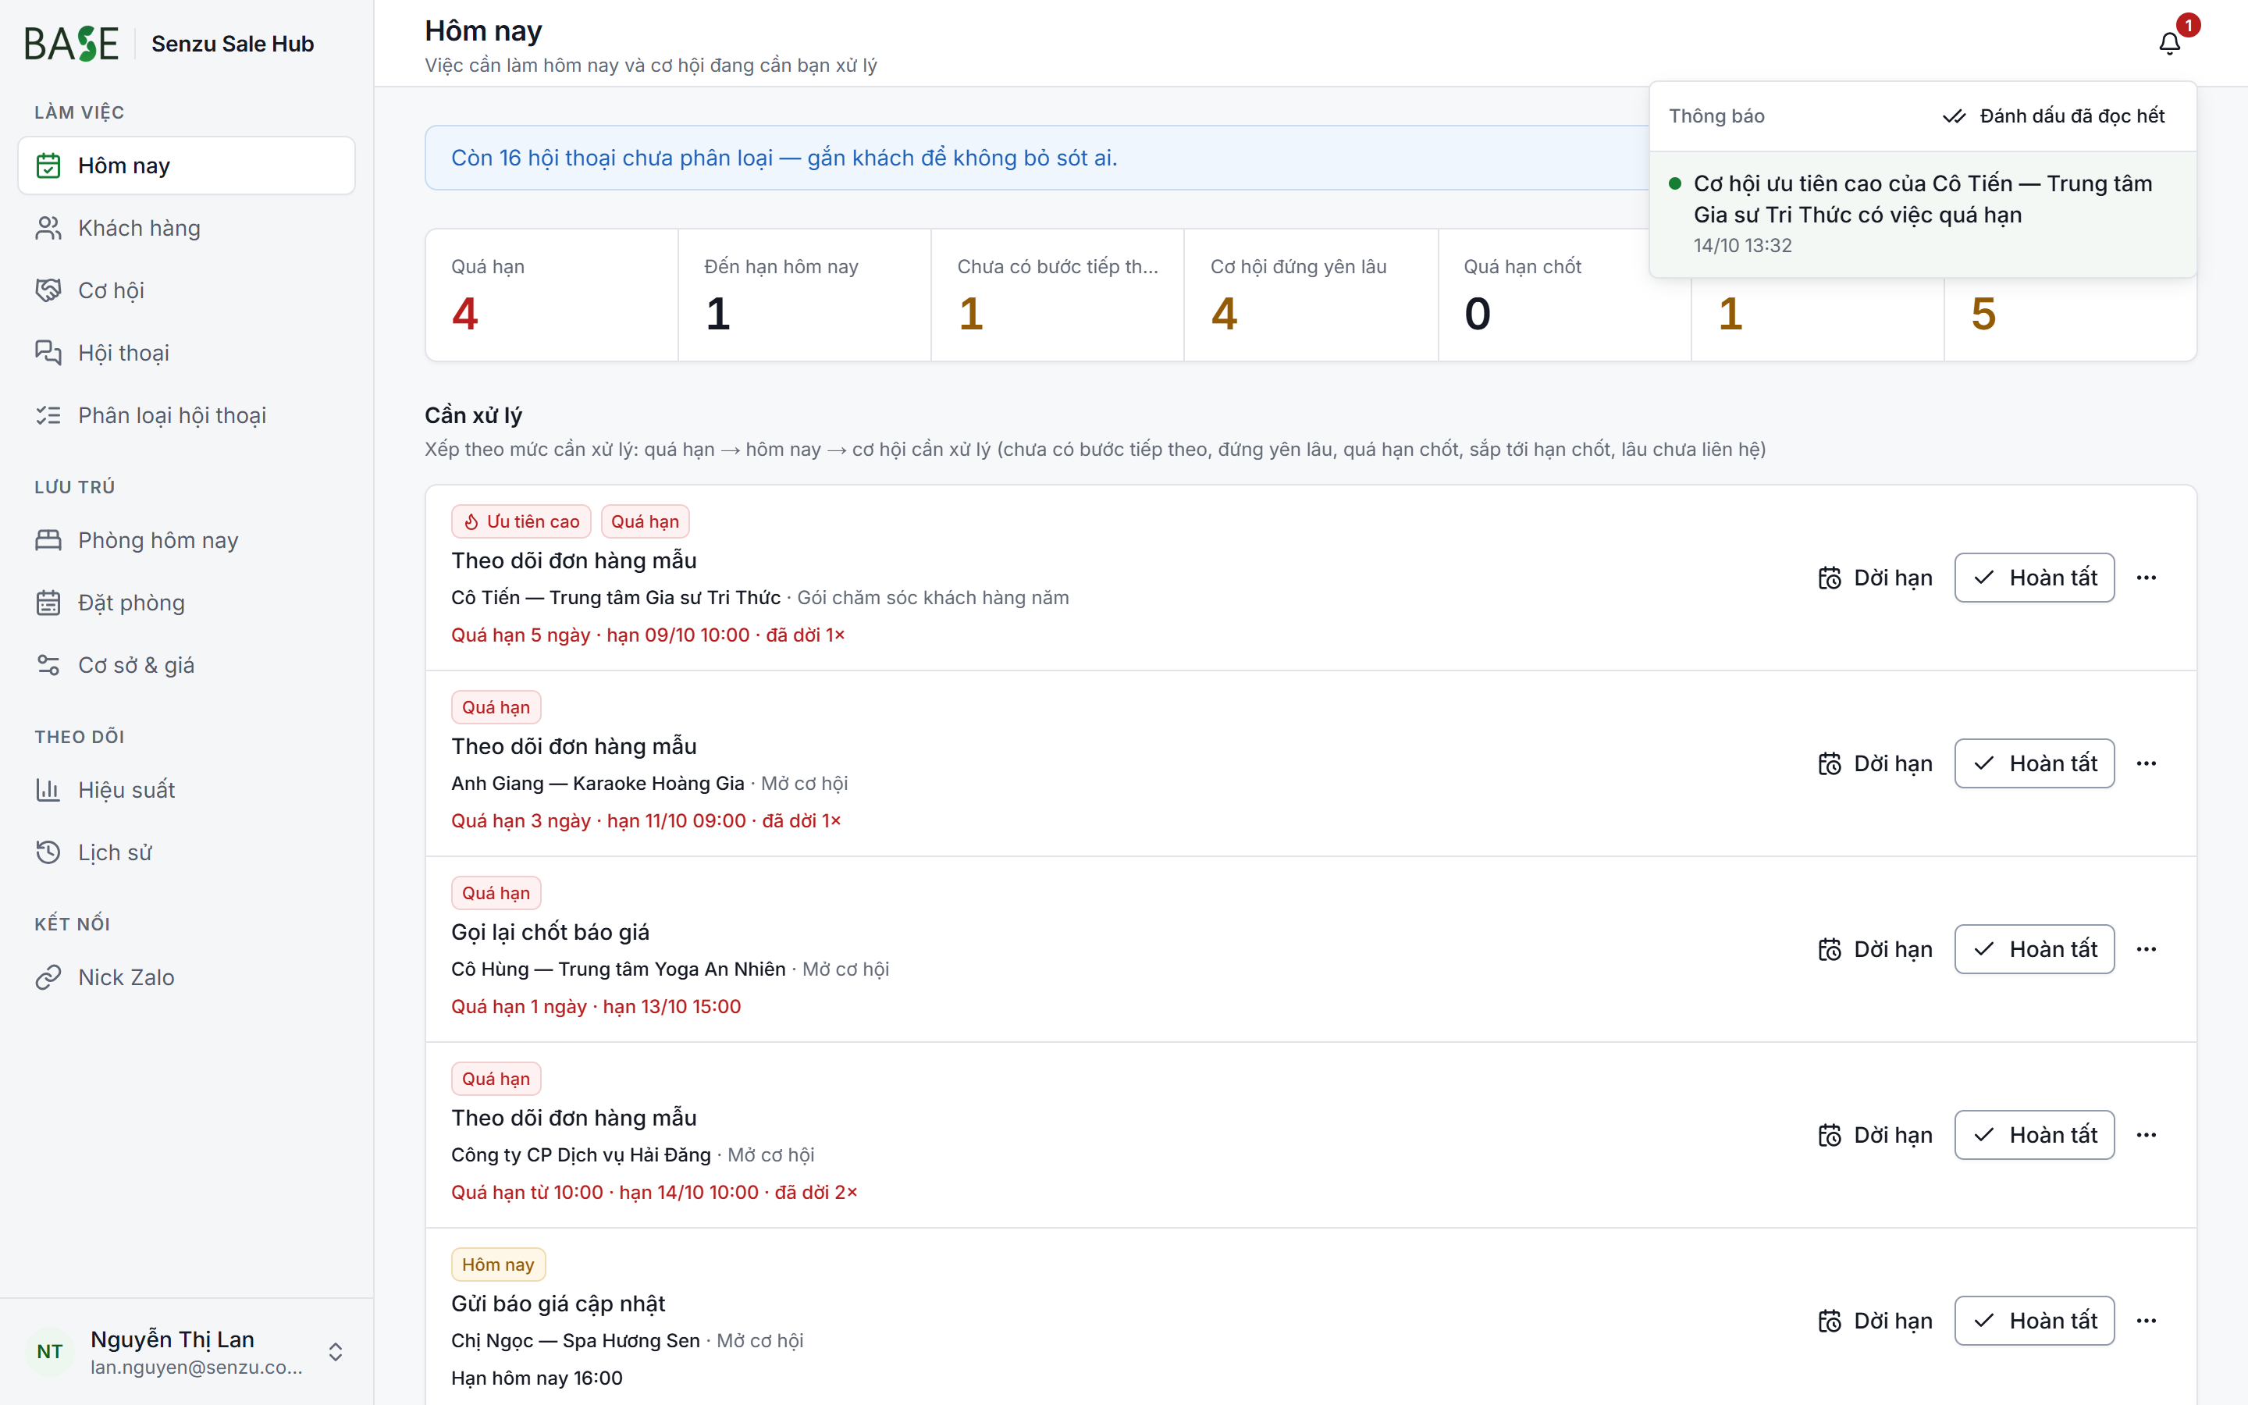Image resolution: width=2248 pixels, height=1405 pixels.
Task: Open more options for Cô Hùng task
Action: [2146, 950]
